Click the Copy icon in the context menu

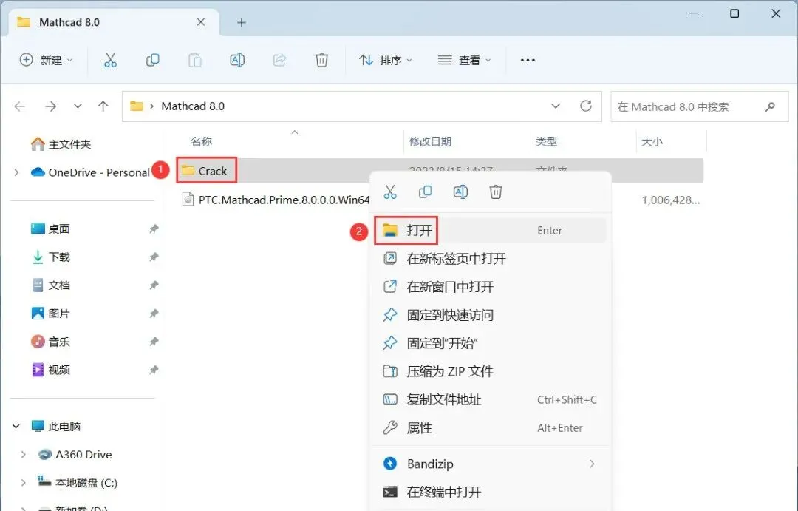[x=425, y=192]
